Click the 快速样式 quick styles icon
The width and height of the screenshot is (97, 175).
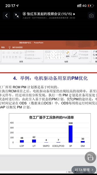pos(74,54)
